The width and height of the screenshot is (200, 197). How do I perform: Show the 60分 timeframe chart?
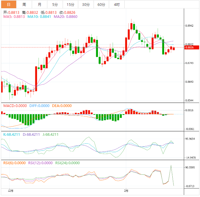(101, 4)
